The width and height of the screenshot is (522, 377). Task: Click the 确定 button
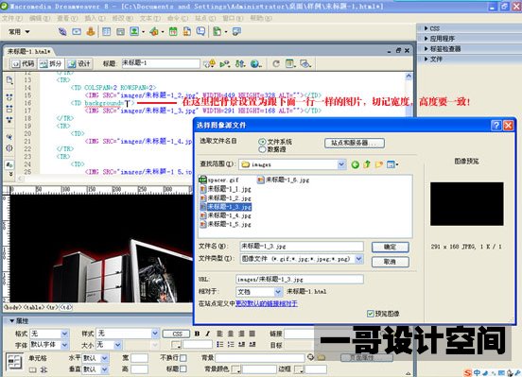click(x=390, y=247)
